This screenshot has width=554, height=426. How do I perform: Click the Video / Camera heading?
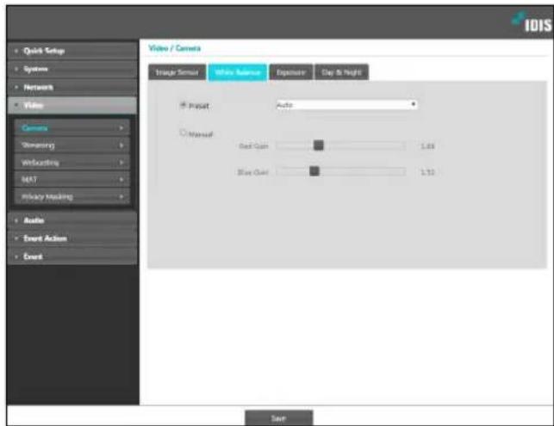pyautogui.click(x=175, y=48)
